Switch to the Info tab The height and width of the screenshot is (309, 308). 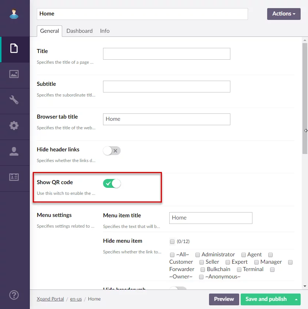coord(105,31)
